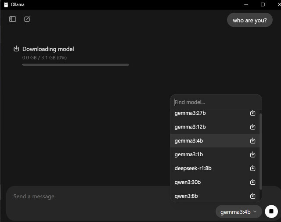This screenshot has width=281, height=222.
Task: Toggle the sidebar panel icon
Action: point(13,19)
